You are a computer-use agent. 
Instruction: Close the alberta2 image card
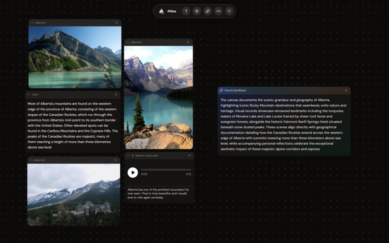point(115,160)
